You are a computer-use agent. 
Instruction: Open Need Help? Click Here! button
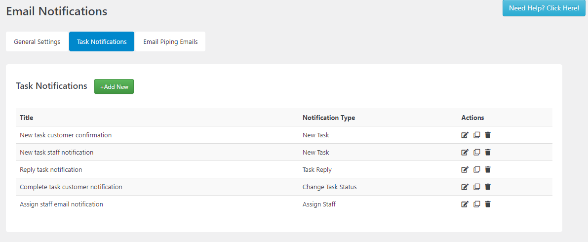point(544,8)
